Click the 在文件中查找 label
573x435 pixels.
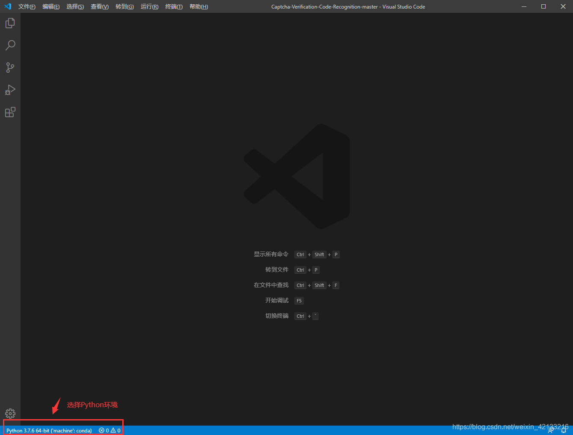[x=271, y=285]
